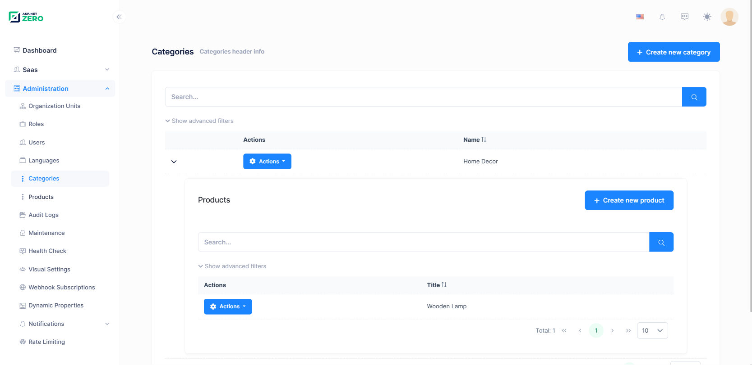Screen dimensions: 752x365
Task: Show advanced filters for products
Action: click(x=232, y=266)
